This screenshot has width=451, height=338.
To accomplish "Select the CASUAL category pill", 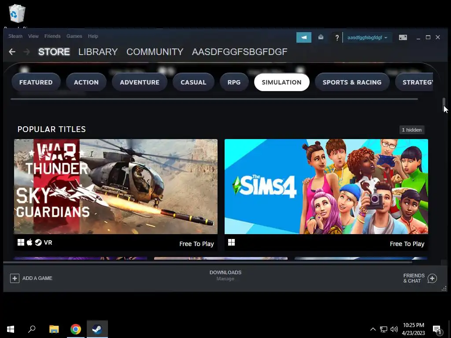I will point(193,82).
